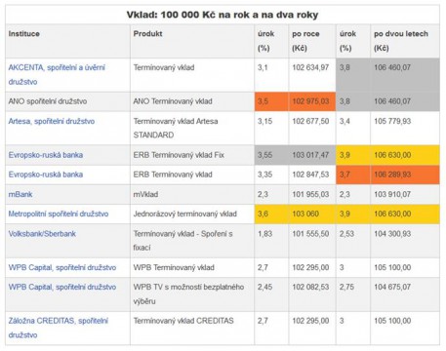446x351 pixels.
Task: Click the orange '3,7' interest cell
Action: pos(353,175)
